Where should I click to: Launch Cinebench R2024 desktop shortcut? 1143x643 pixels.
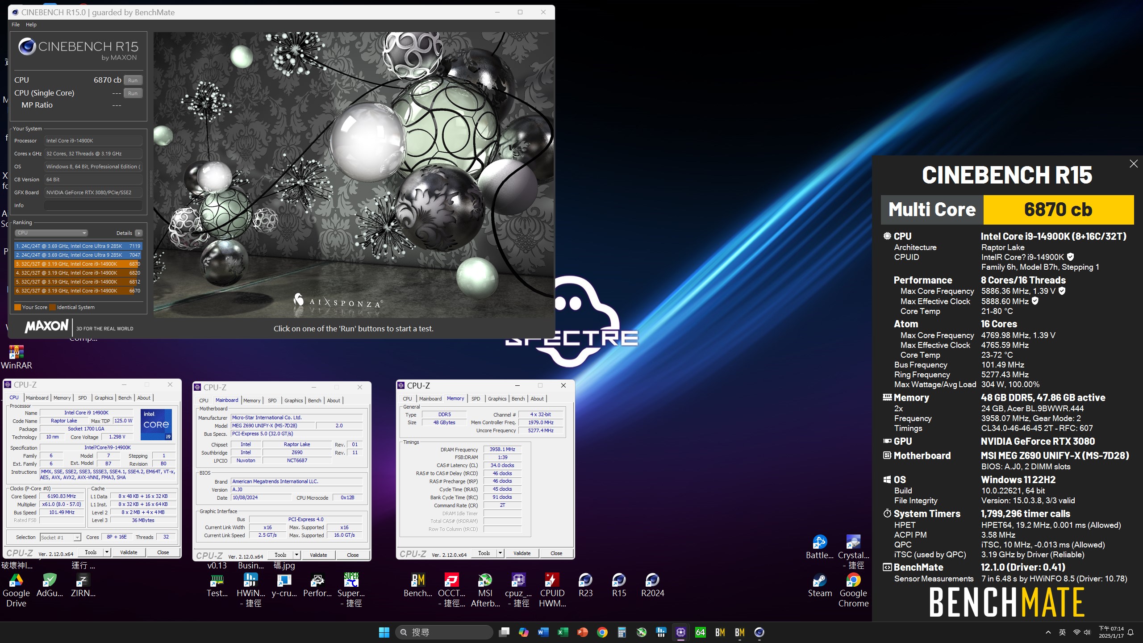pos(652,585)
